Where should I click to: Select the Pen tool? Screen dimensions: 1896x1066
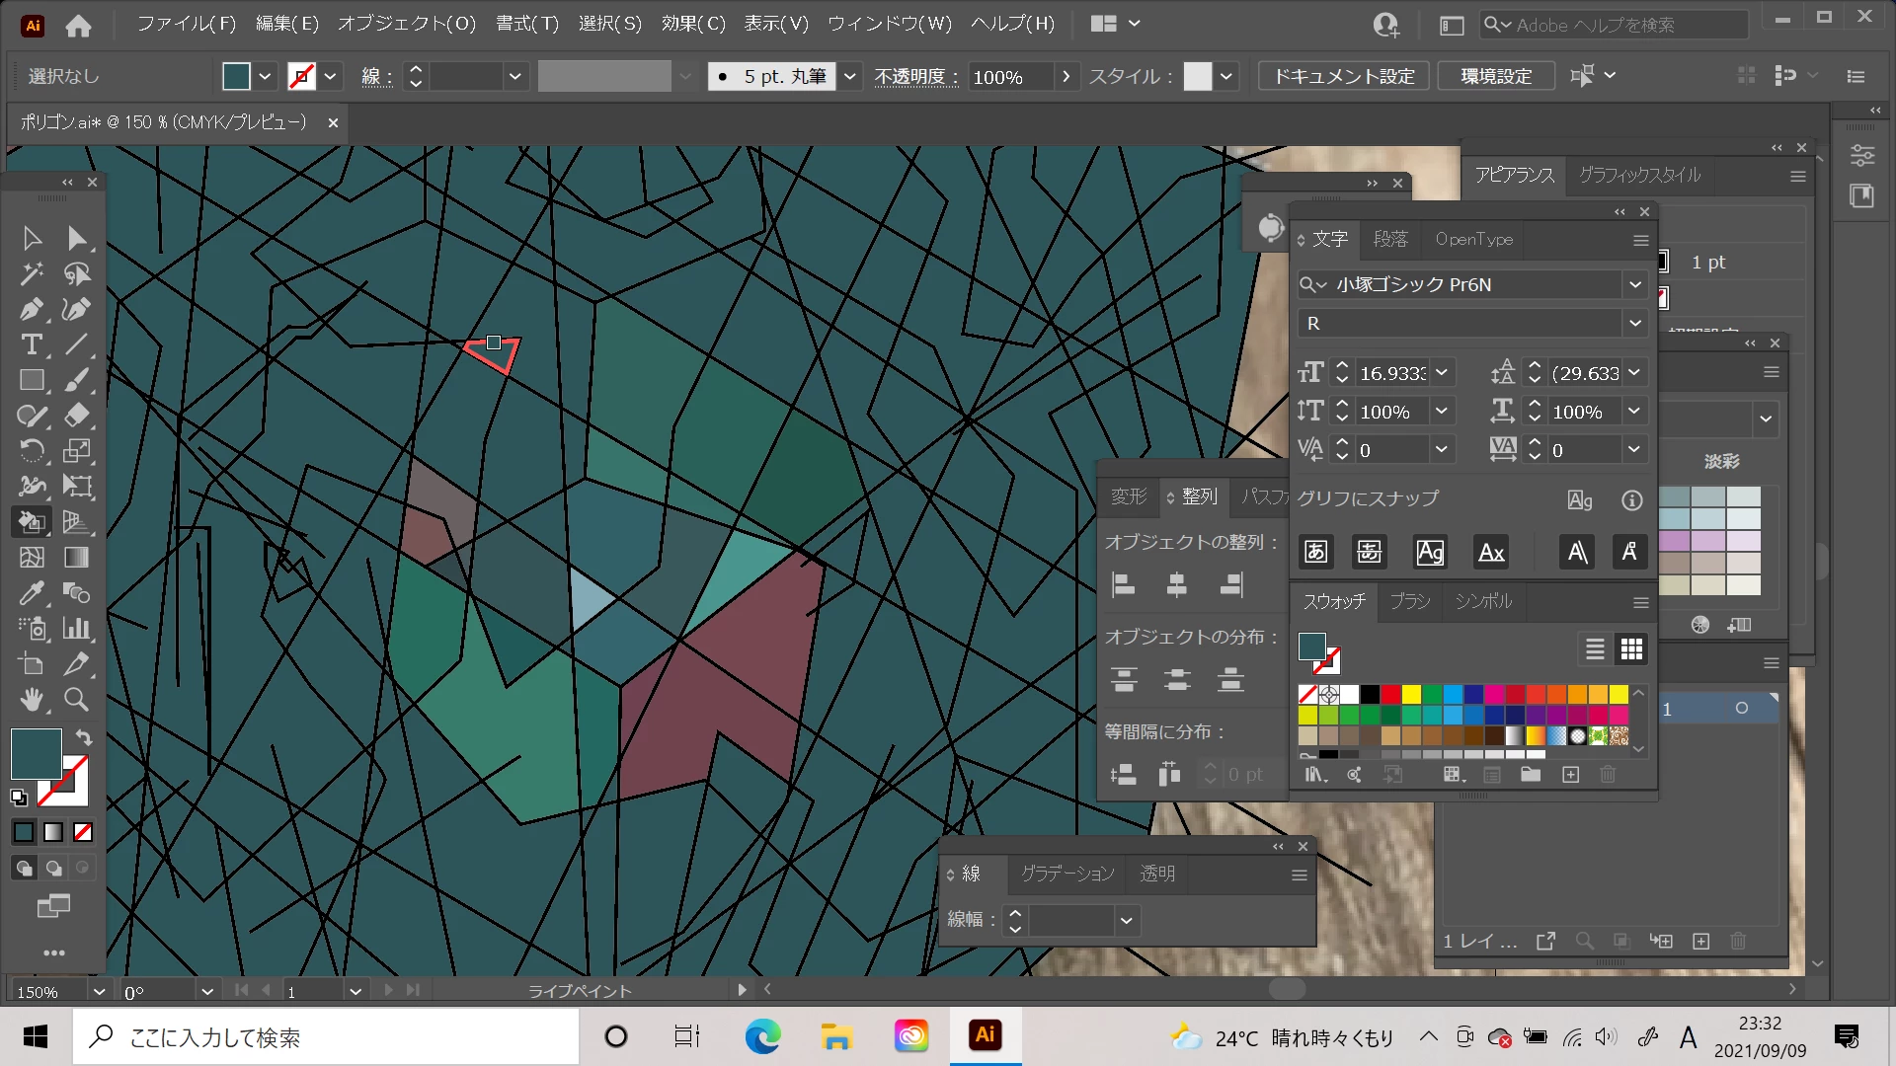coord(32,310)
